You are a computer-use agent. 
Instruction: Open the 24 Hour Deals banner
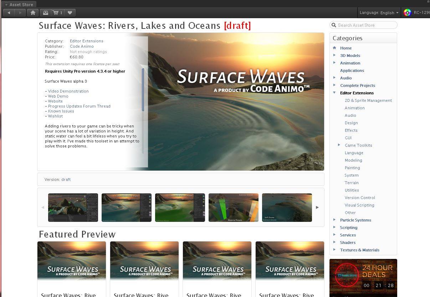tap(363, 278)
